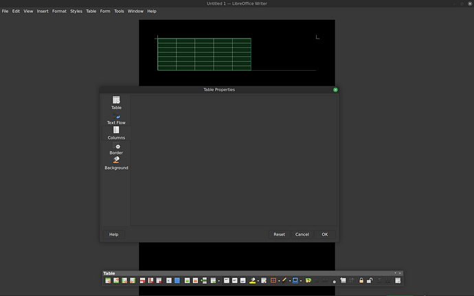This screenshot has height=296, width=474.
Task: Insert rows above using Table toolbar
Action: (x=108, y=281)
